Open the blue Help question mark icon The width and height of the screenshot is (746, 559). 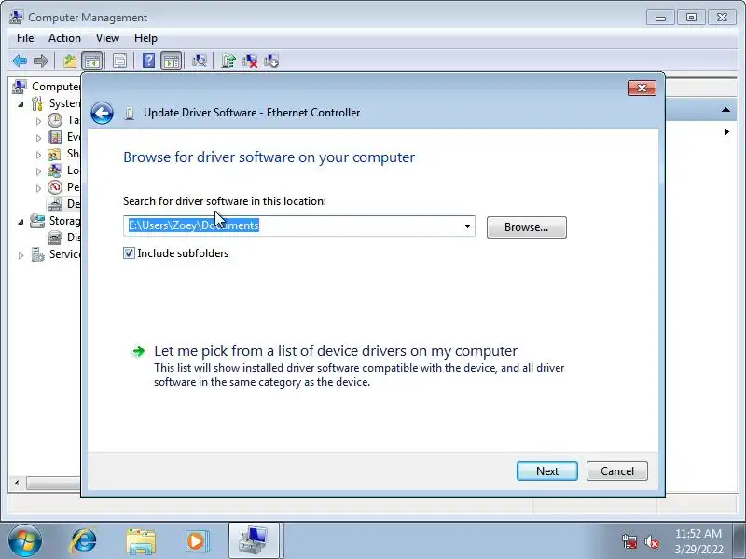[x=148, y=61]
